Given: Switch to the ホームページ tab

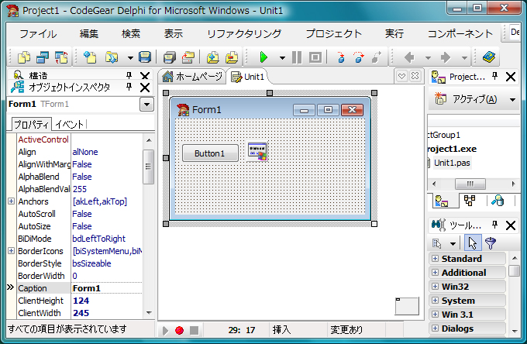Looking at the screenshot, I should [x=192, y=77].
